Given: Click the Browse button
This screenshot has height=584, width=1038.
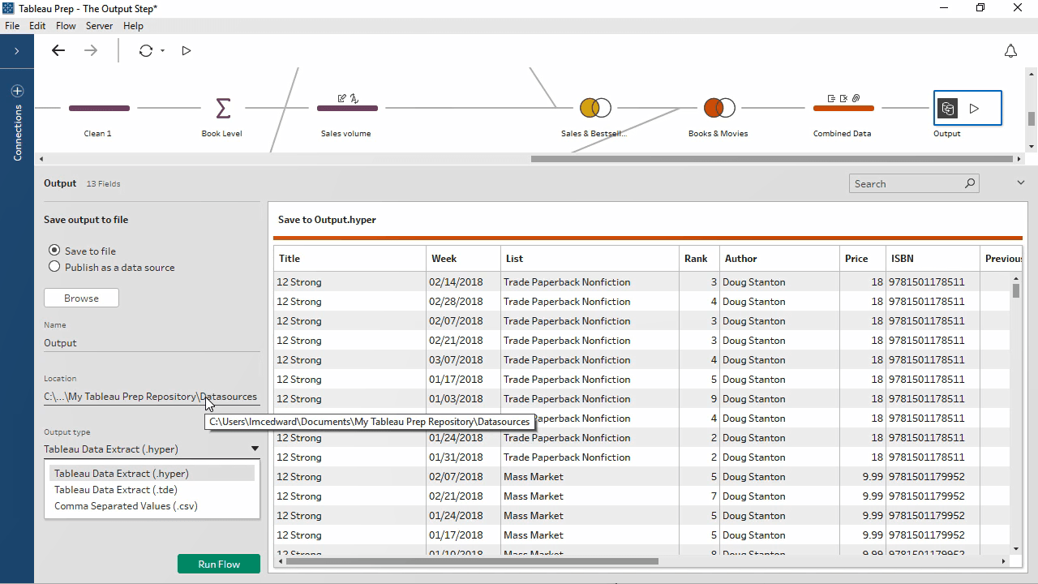Looking at the screenshot, I should point(81,298).
